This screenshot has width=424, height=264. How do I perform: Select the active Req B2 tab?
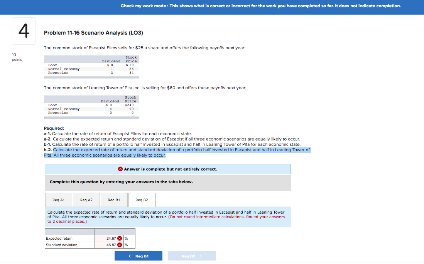141,200
